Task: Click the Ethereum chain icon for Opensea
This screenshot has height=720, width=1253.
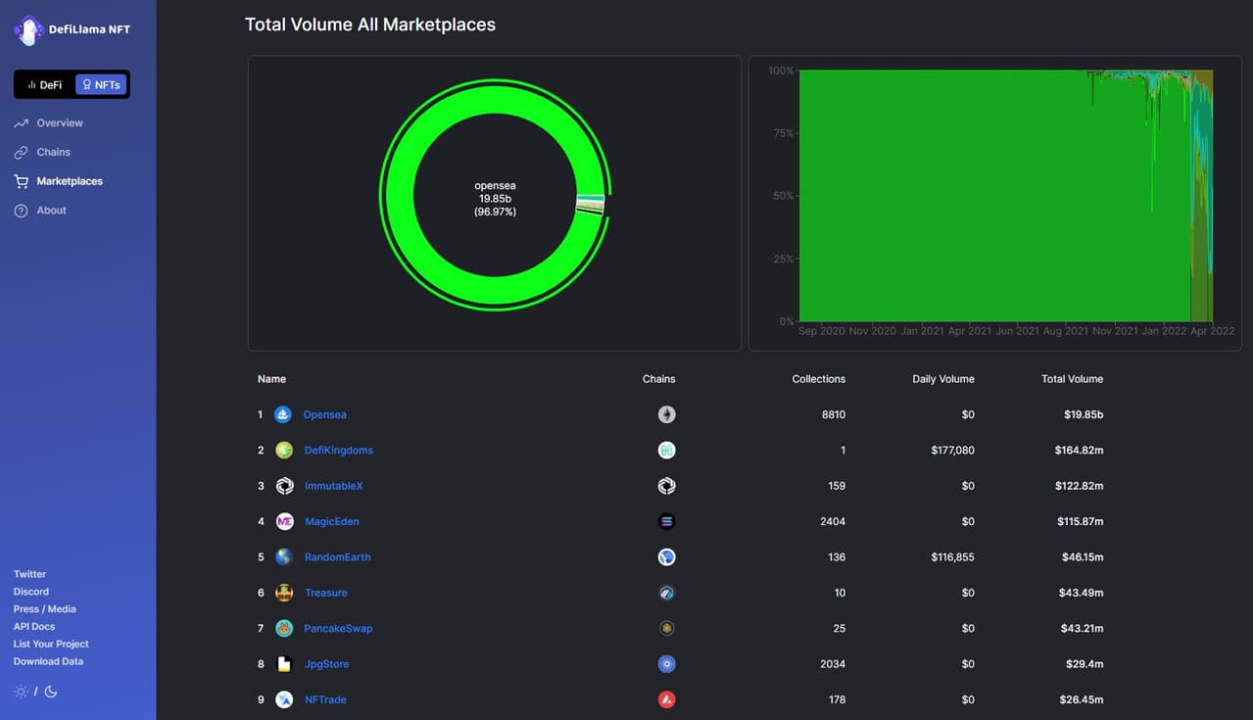Action: pyautogui.click(x=666, y=414)
